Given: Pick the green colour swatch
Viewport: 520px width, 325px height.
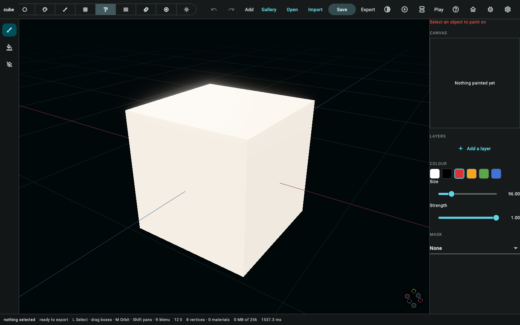Looking at the screenshot, I should (484, 174).
